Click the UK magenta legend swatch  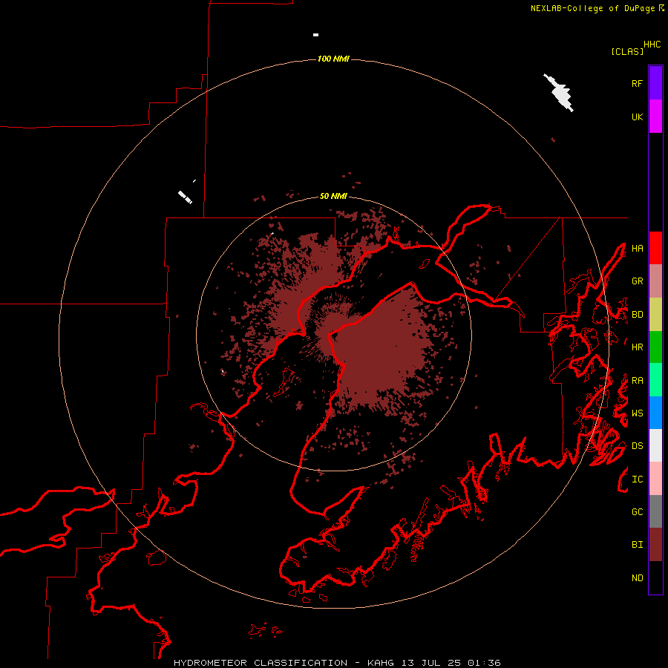(655, 117)
